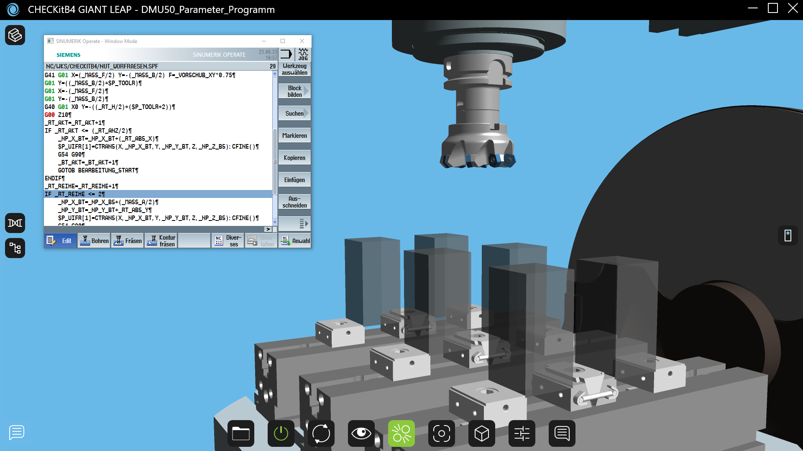The width and height of the screenshot is (803, 451).
Task: Maximize the CHECKitB4 main window
Action: tap(773, 8)
